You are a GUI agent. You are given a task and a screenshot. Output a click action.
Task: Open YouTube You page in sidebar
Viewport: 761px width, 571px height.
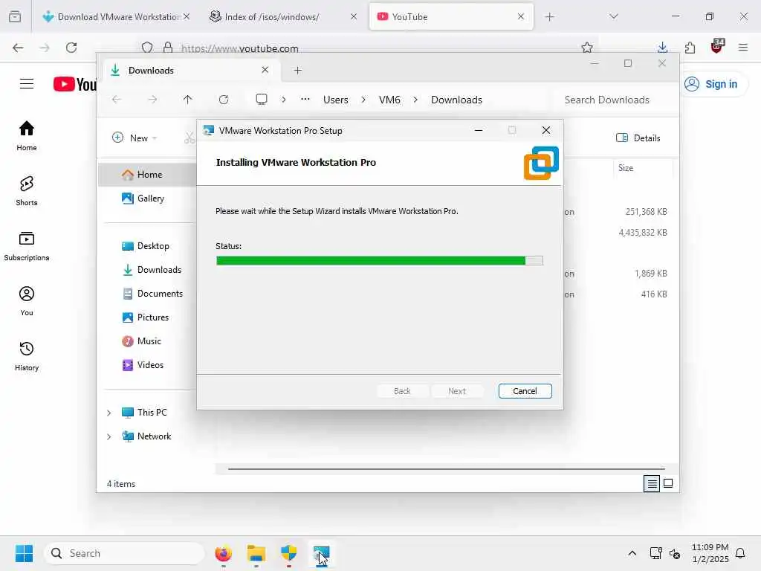click(27, 301)
